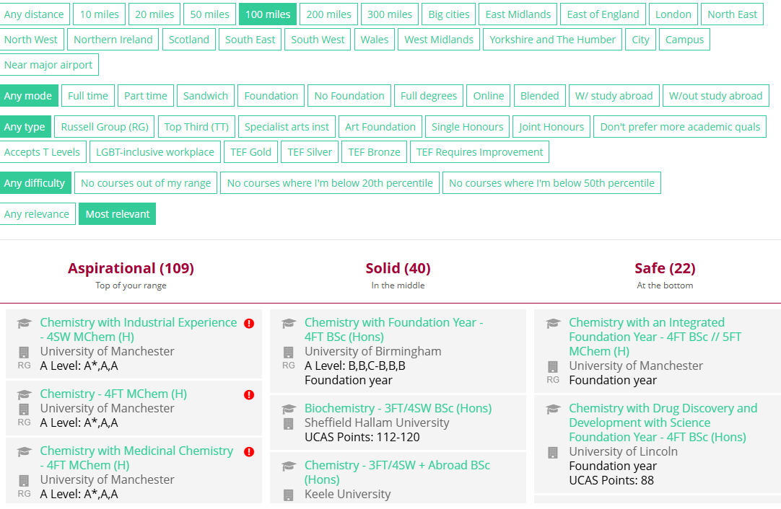Switch to Any relevance filter

click(37, 214)
